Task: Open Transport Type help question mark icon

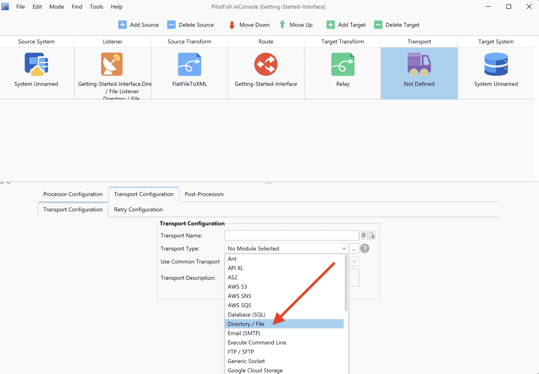Action: click(365, 248)
